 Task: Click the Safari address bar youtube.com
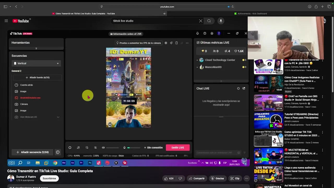click(x=167, y=7)
